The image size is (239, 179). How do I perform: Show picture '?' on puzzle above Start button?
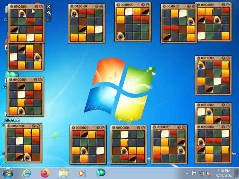coord(34,126)
